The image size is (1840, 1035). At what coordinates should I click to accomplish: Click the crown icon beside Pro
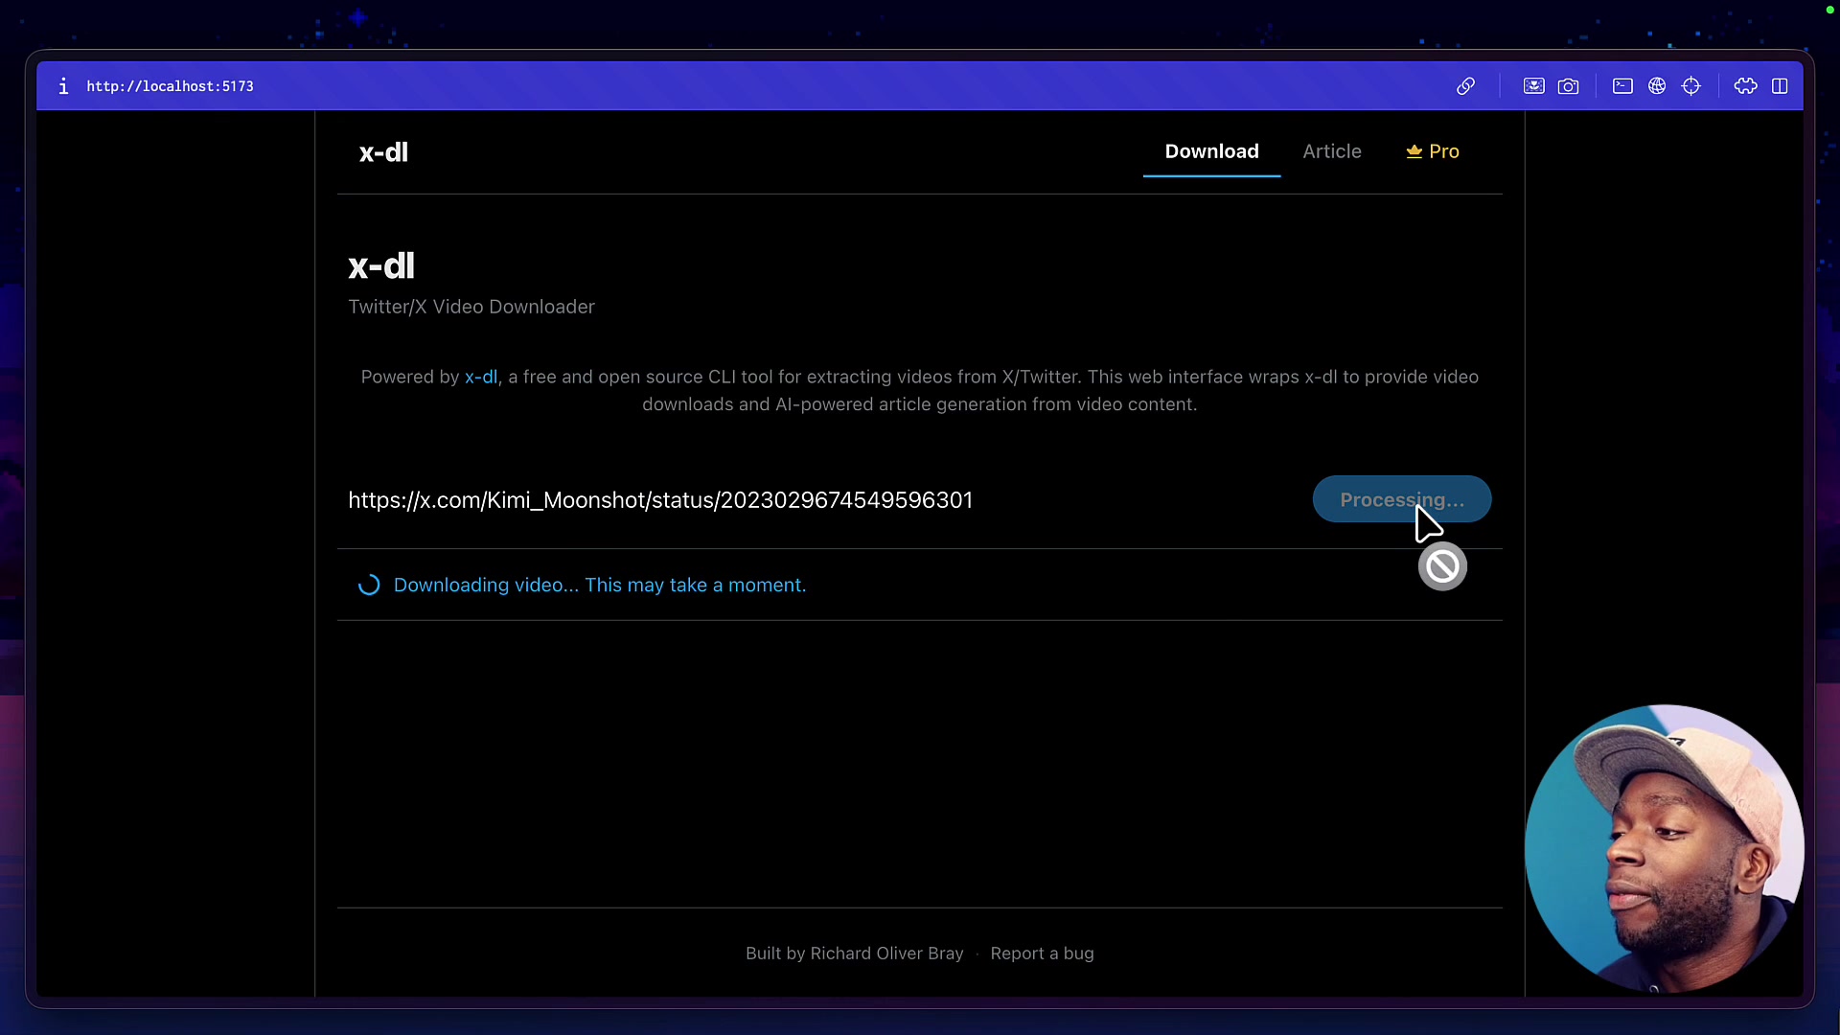[x=1415, y=151]
